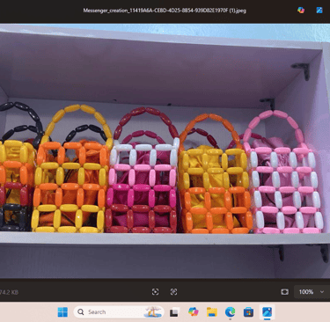330x322 pixels.
Task: Select the Photos app taskbar icon
Action: pyautogui.click(x=267, y=312)
